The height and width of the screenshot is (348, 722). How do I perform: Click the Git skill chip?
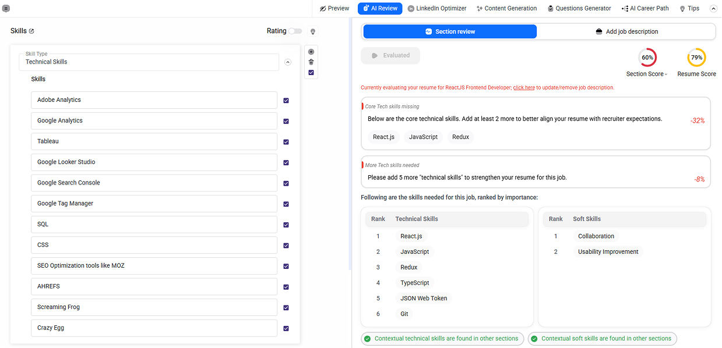[404, 314]
